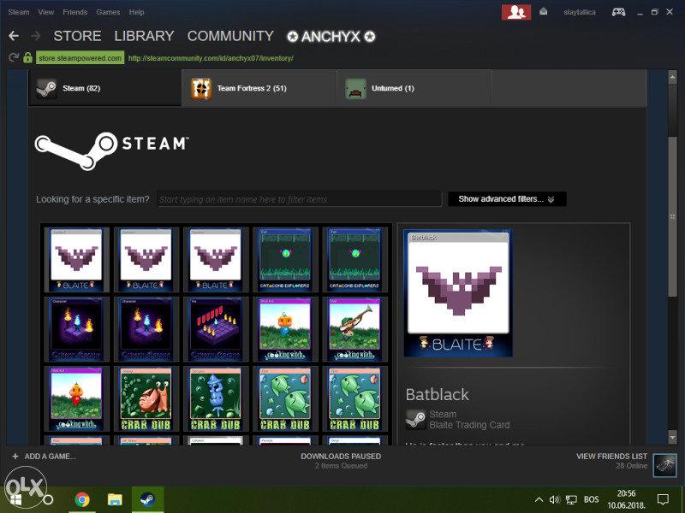Click the Steam game icon in the inventory tab
The width and height of the screenshot is (685, 513).
tap(46, 89)
